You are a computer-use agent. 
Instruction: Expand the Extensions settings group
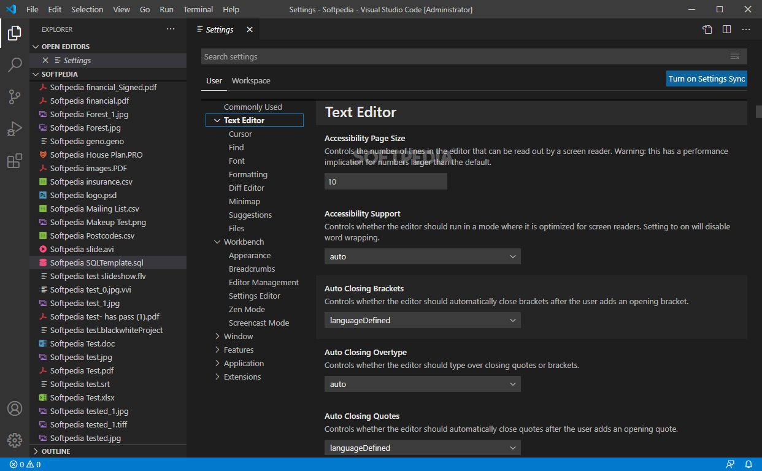[x=217, y=377]
